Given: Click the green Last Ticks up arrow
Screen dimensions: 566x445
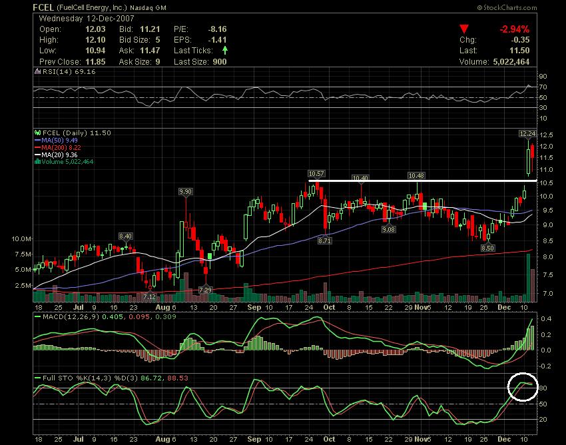Looking at the screenshot, I should click(x=225, y=50).
